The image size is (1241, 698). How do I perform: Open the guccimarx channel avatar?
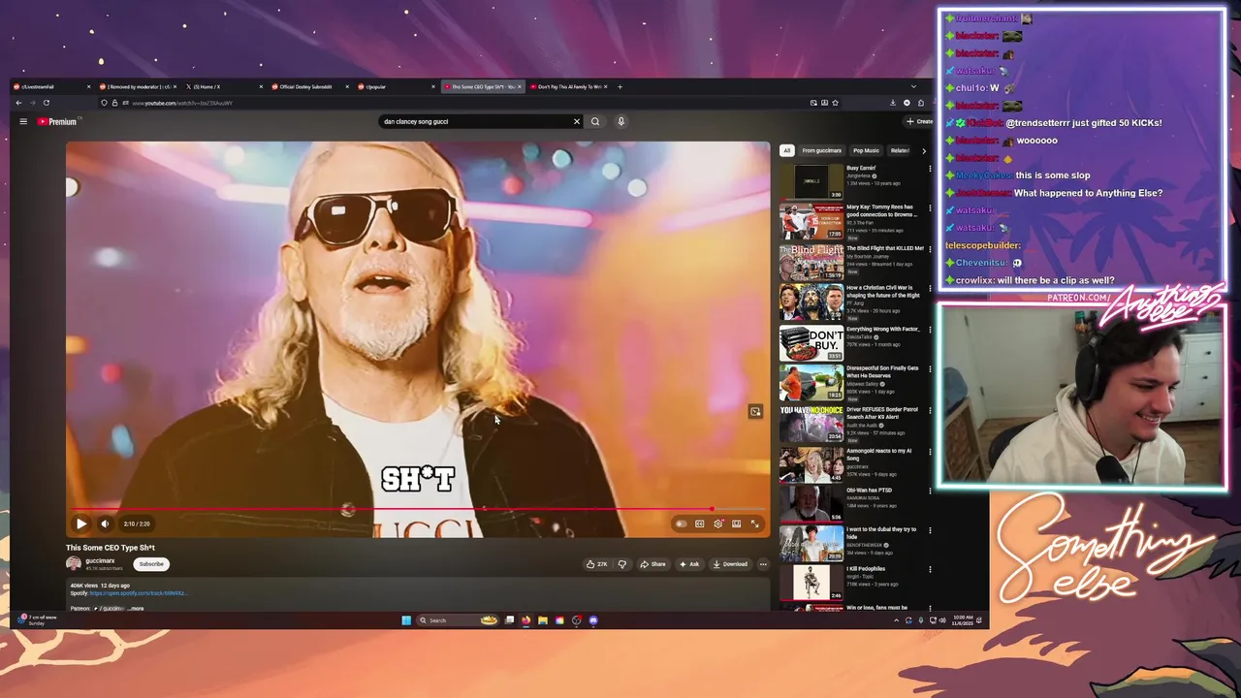(74, 563)
